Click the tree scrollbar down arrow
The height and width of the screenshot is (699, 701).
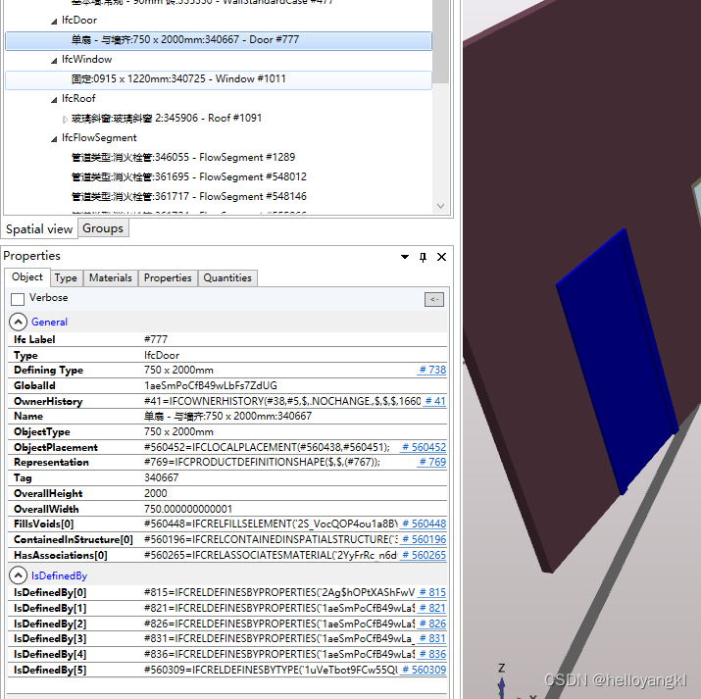pyautogui.click(x=441, y=206)
